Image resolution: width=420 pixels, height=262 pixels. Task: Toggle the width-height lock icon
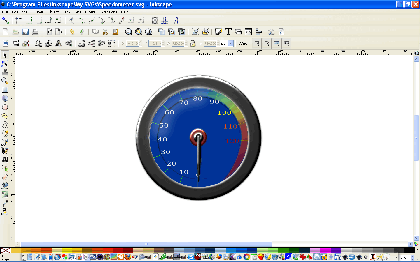[x=192, y=44]
